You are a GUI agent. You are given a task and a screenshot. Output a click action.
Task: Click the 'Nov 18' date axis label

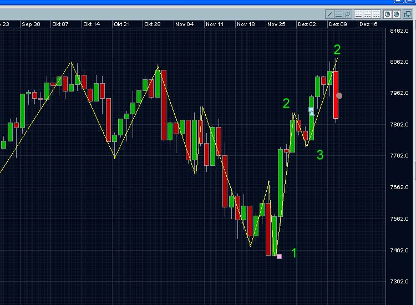(246, 24)
